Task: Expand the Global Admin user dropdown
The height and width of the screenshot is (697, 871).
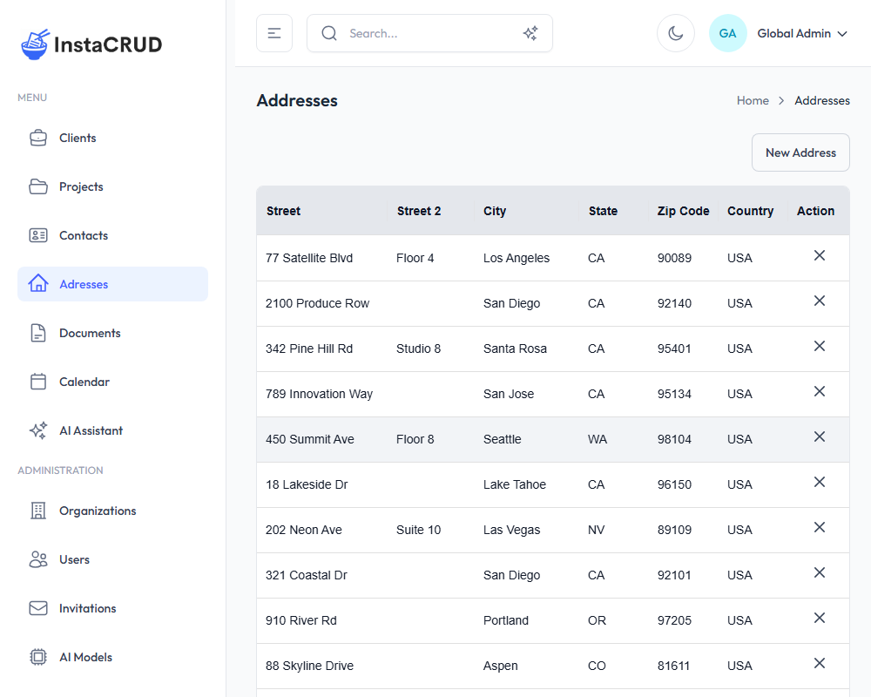Action: click(802, 33)
